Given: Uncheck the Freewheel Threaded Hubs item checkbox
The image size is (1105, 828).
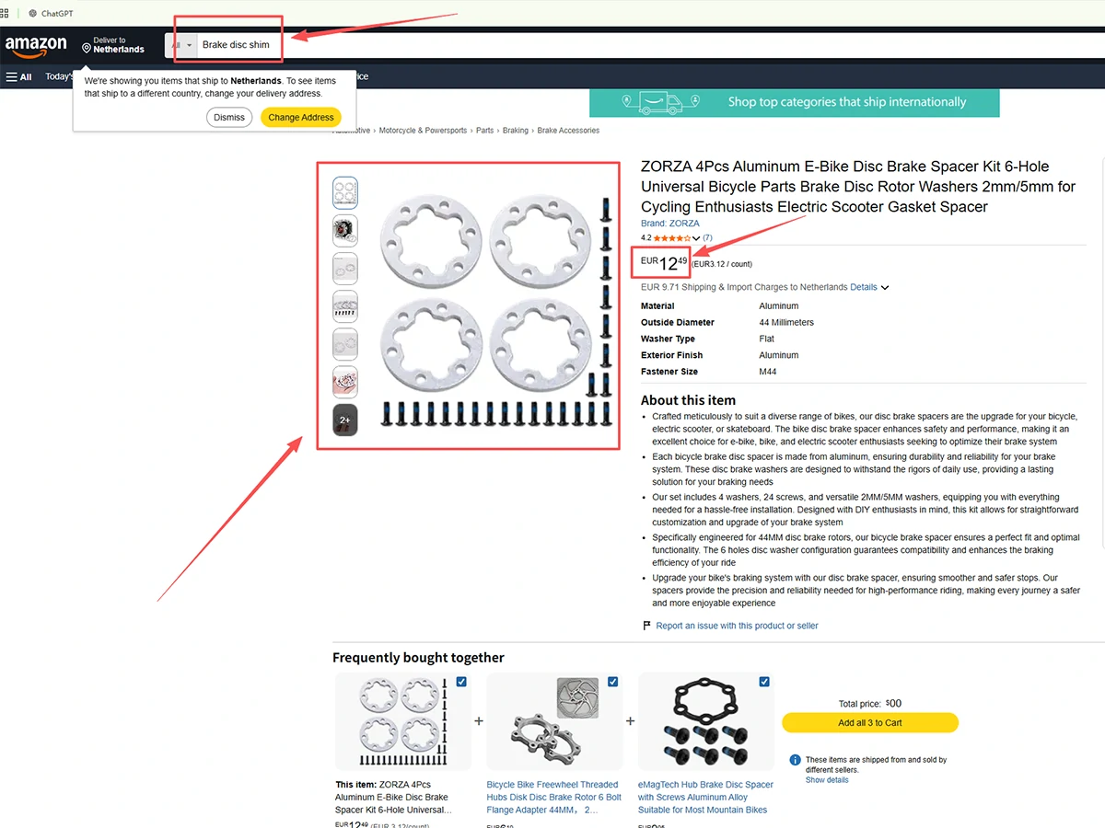Looking at the screenshot, I should (613, 682).
